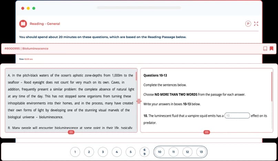This screenshot has height=161, width=278.
Task: Type in the answer box for question 10
Action: [x=237, y=115]
